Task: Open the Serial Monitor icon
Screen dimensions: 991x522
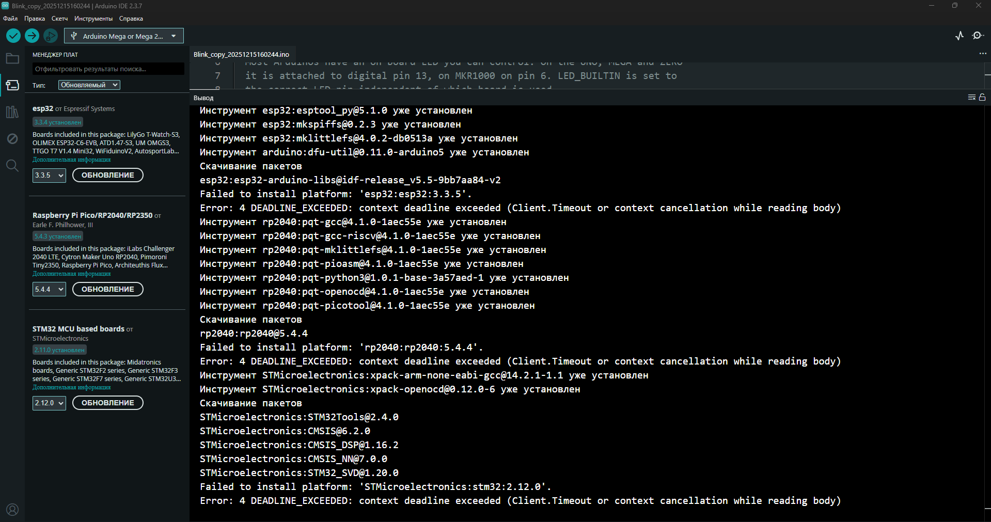Action: [x=978, y=36]
